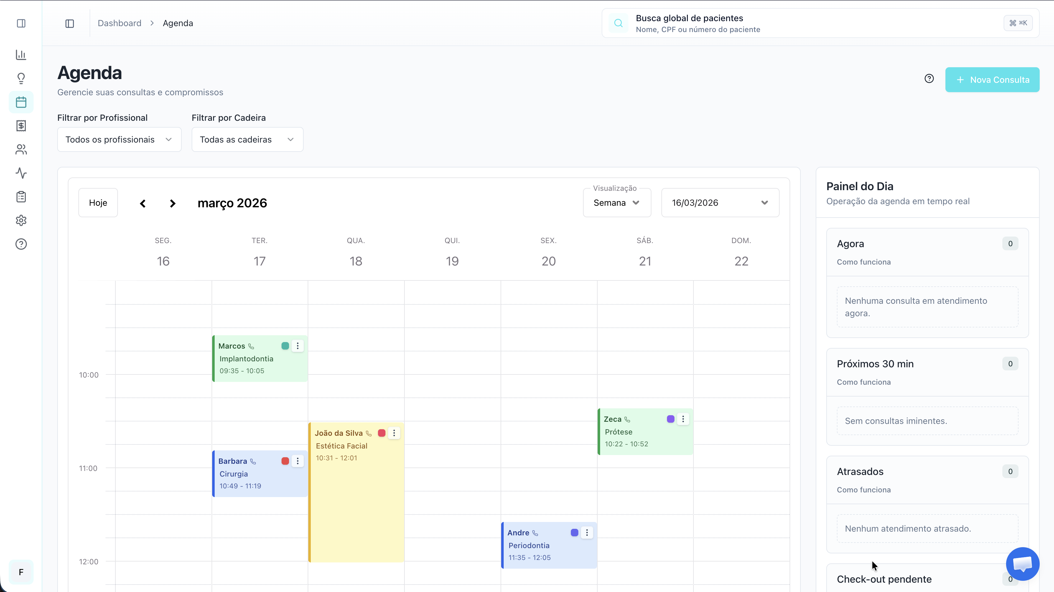Open options menu for Zeca appointment
The image size is (1054, 592).
683,419
